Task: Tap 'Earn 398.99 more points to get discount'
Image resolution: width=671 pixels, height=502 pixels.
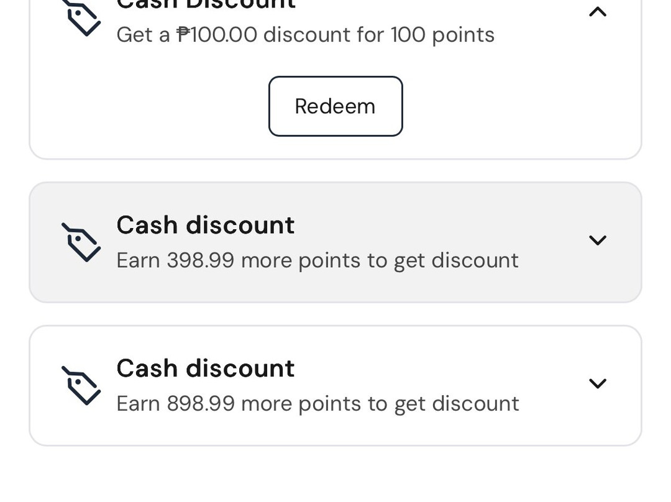Action: 317,260
